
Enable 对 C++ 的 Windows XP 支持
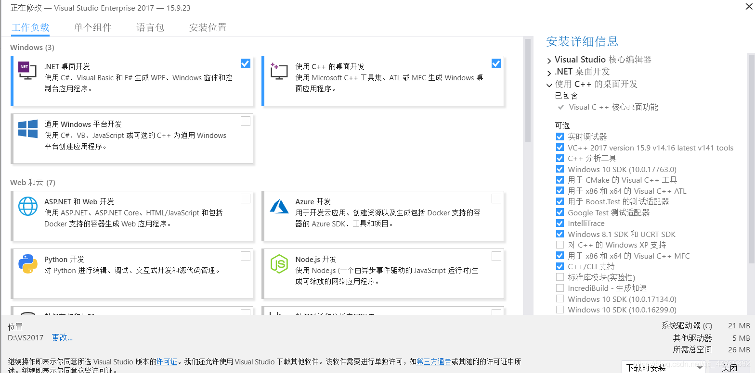click(560, 245)
